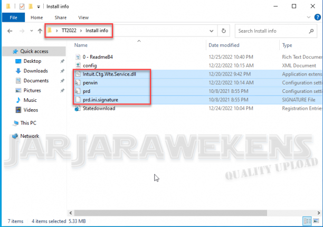Click the XML Document type cell

coord(299,65)
